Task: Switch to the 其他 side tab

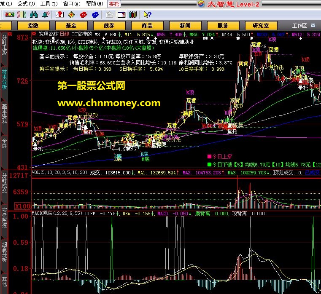Action: tap(4, 281)
